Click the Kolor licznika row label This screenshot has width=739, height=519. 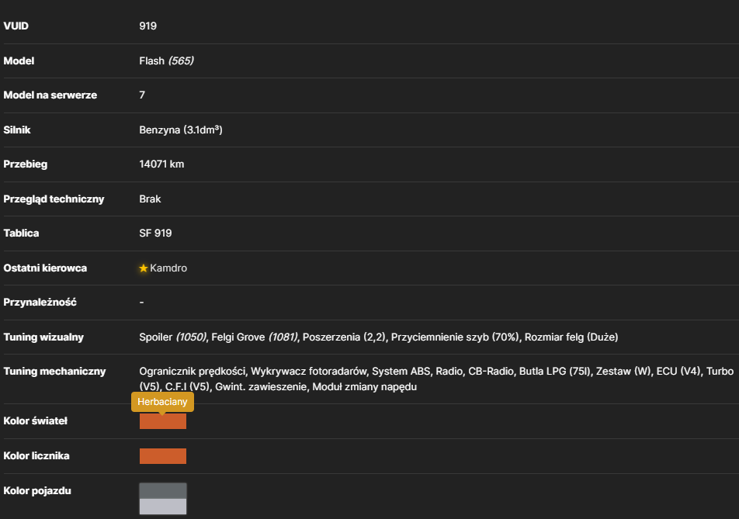click(x=36, y=456)
